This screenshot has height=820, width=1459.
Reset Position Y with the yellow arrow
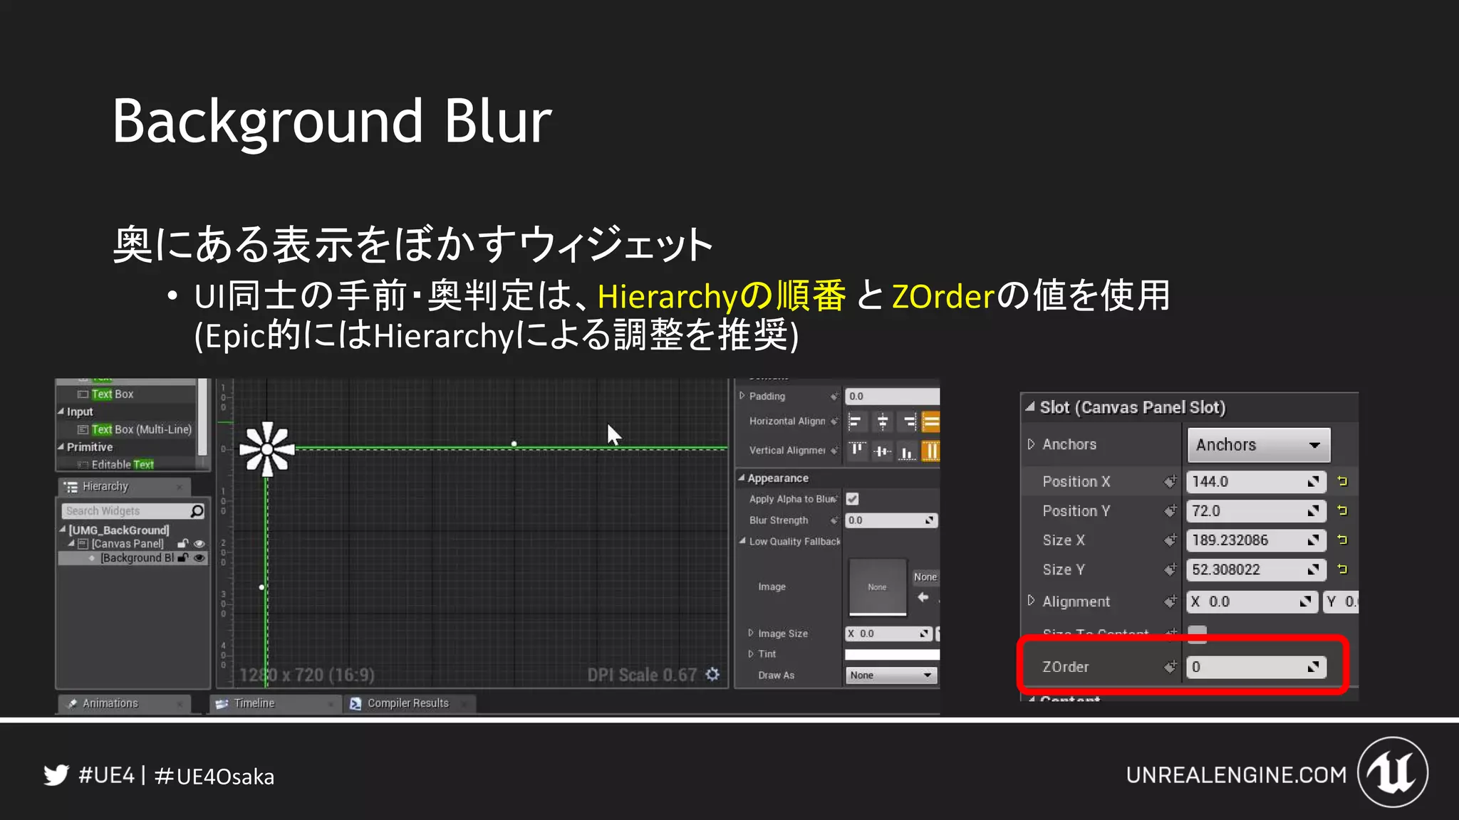1342,510
